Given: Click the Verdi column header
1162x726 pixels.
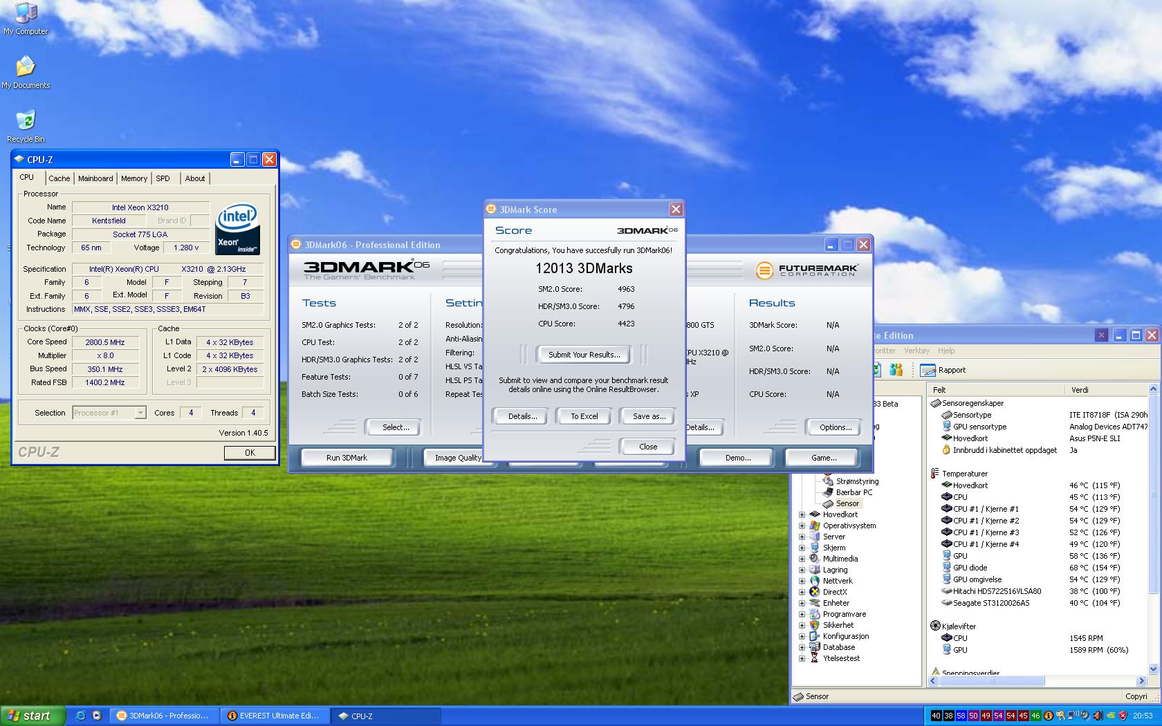Looking at the screenshot, I should pyautogui.click(x=1106, y=390).
